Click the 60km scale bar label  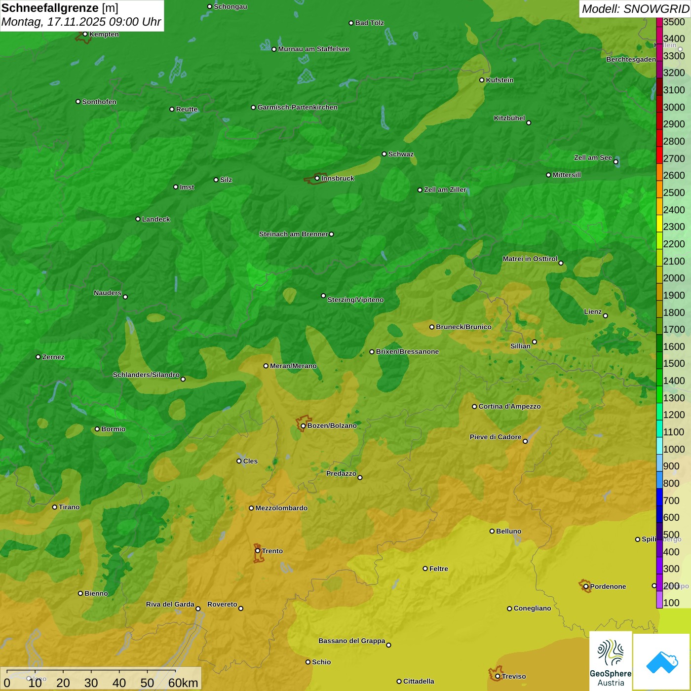[x=183, y=683]
